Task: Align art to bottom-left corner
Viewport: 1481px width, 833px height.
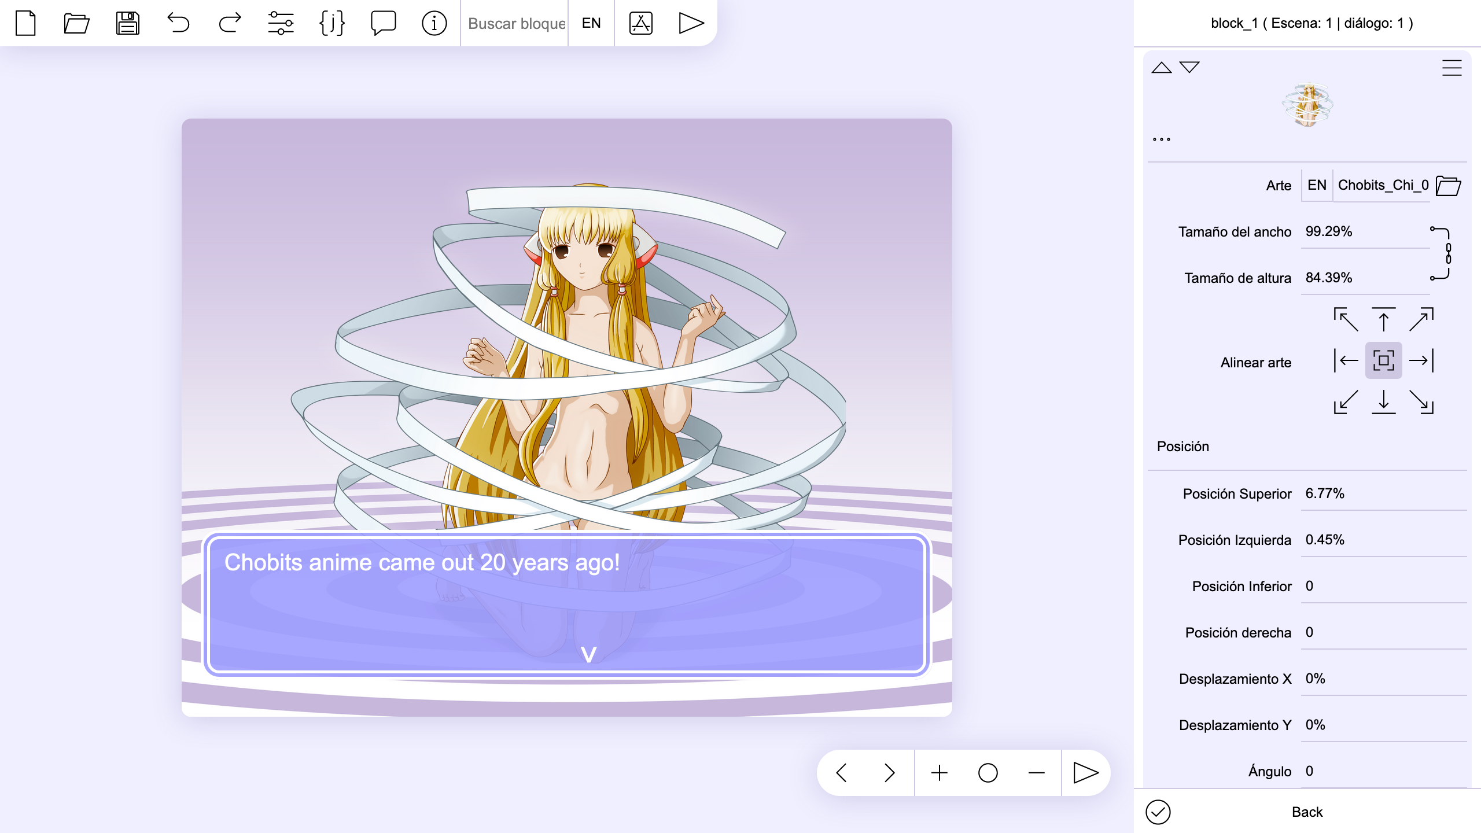Action: click(x=1346, y=401)
